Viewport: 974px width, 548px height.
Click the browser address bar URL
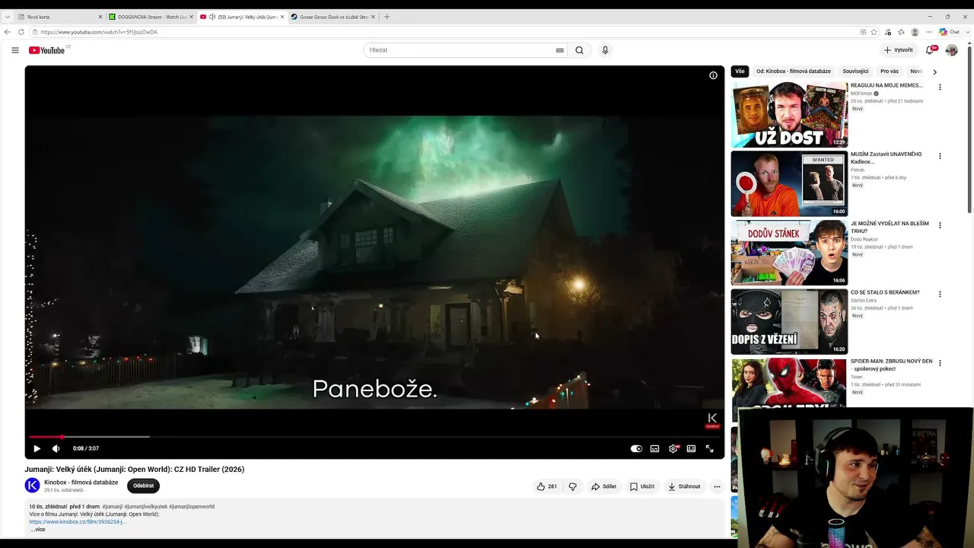pyautogui.click(x=99, y=32)
